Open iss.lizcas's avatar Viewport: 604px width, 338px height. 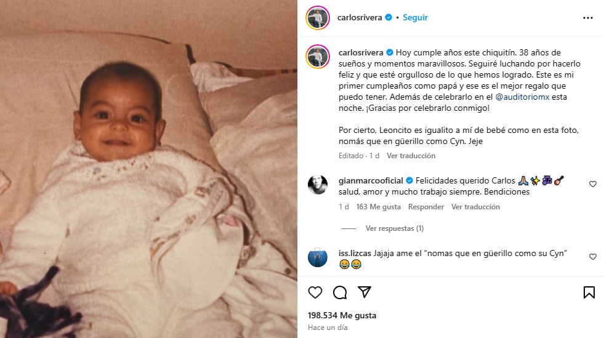[x=318, y=257]
